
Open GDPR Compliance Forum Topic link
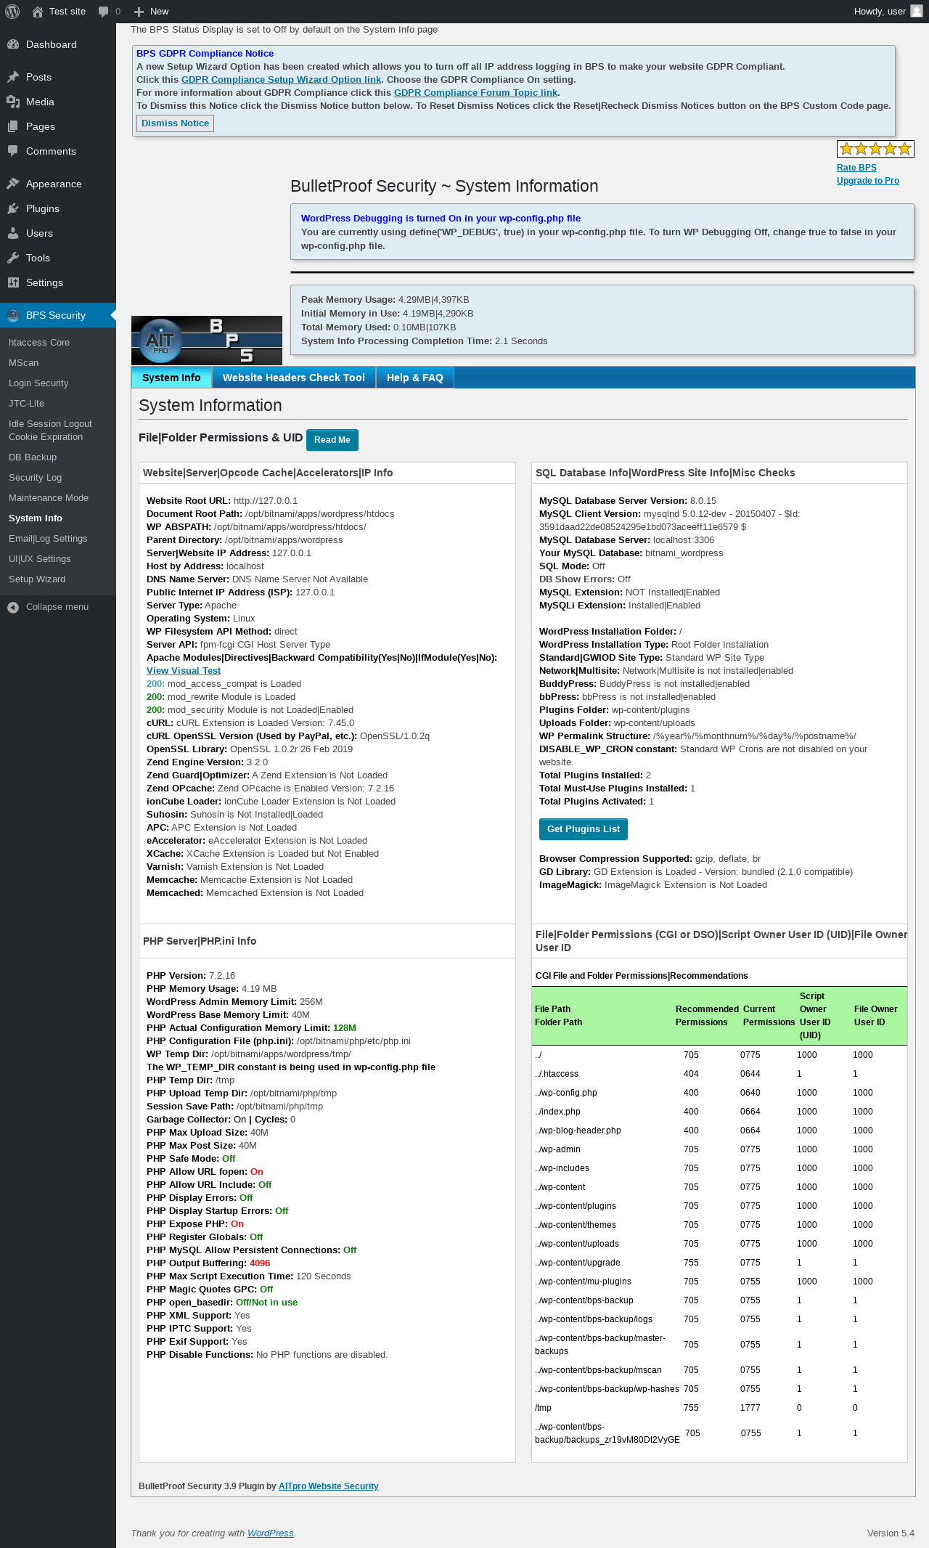pyautogui.click(x=475, y=93)
